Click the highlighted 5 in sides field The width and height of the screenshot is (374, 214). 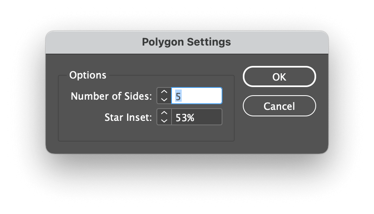(x=178, y=96)
